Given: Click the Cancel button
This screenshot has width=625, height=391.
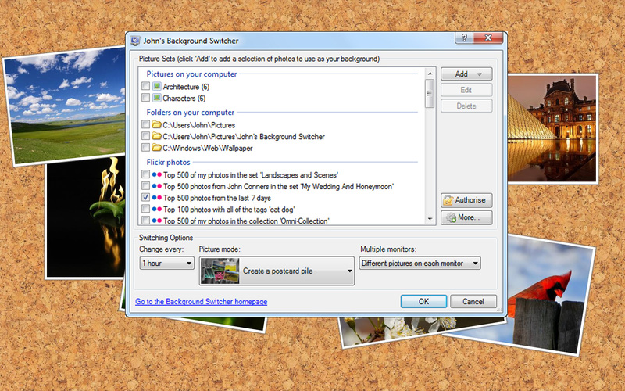Looking at the screenshot, I should [x=473, y=302].
